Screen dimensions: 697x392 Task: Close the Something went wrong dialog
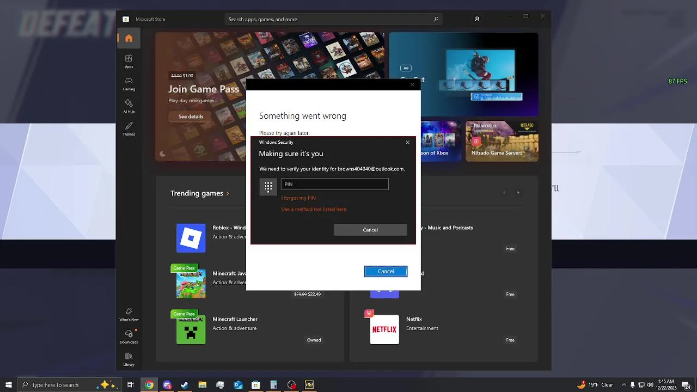point(412,84)
